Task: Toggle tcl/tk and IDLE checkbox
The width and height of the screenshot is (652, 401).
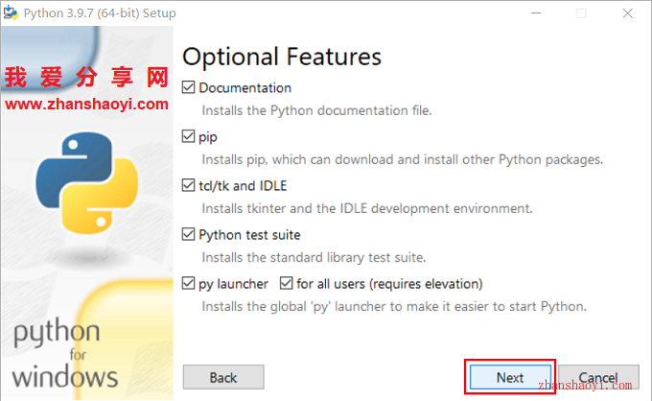Action: point(188,185)
